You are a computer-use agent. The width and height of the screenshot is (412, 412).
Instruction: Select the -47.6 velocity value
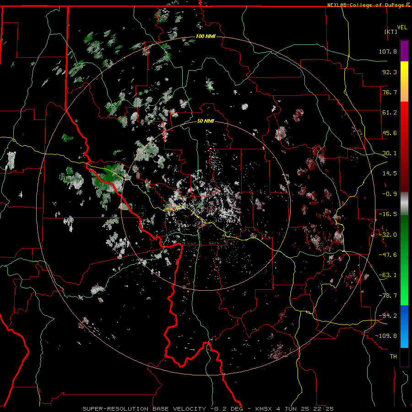click(388, 255)
